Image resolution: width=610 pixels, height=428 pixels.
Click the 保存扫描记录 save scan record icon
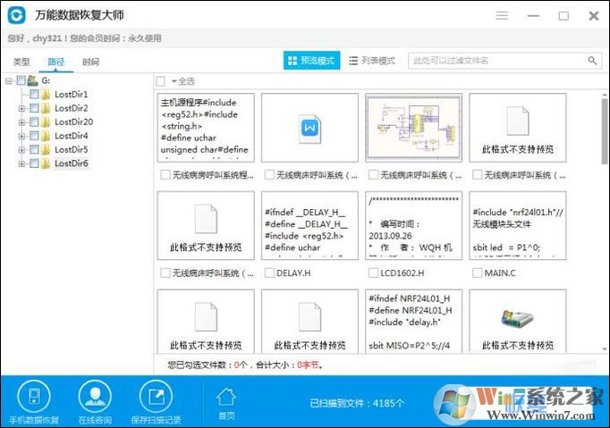tap(156, 397)
